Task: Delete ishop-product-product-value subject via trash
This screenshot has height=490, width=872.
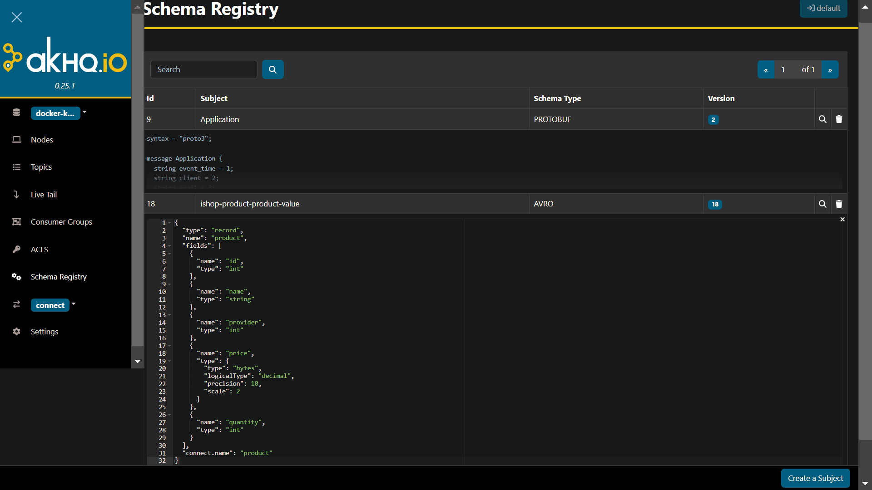Action: [839, 204]
